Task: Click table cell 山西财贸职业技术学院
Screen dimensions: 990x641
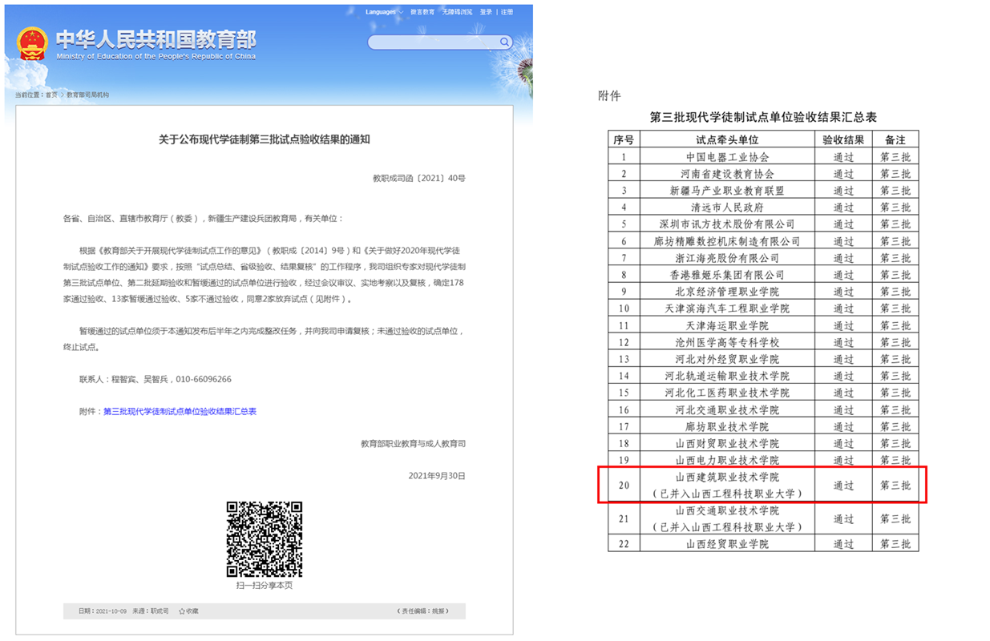Action: click(x=727, y=443)
